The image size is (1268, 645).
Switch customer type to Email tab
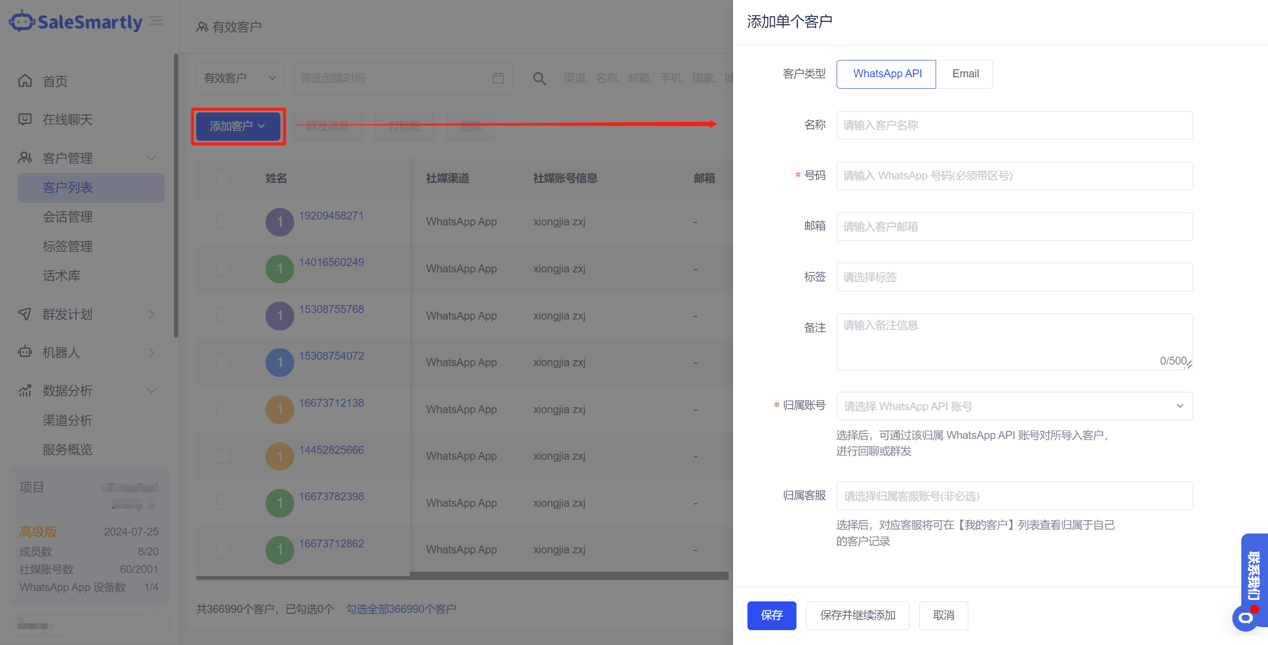(965, 74)
